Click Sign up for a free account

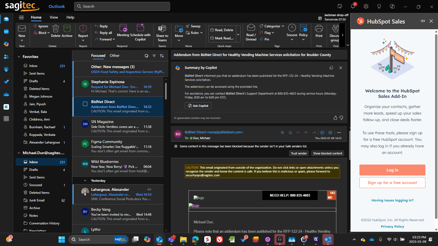392,183
